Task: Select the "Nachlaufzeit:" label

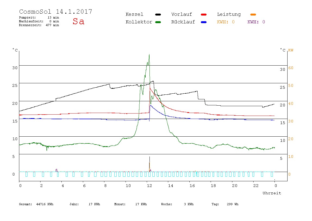Action: pyautogui.click(x=31, y=21)
